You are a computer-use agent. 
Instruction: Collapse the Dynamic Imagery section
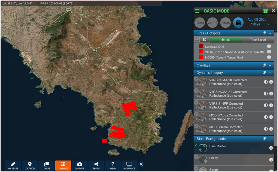pyautogui.click(x=270, y=73)
